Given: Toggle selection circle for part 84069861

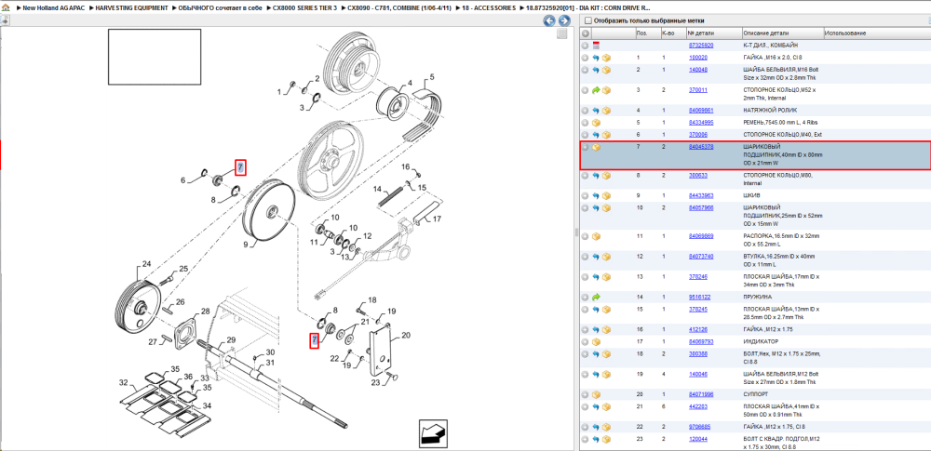Looking at the screenshot, I should [x=586, y=111].
